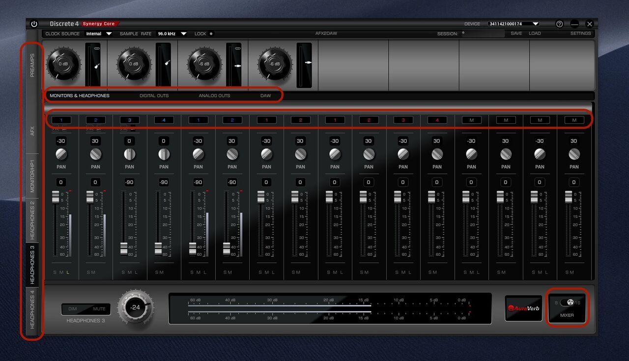Screen dimensions: 629x361
Task: Click the third preamp gain knob showing -6 dB
Action: coord(204,64)
